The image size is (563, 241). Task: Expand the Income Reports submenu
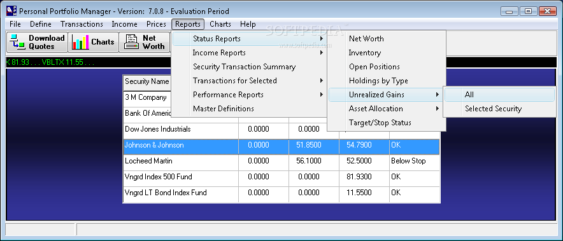point(249,53)
